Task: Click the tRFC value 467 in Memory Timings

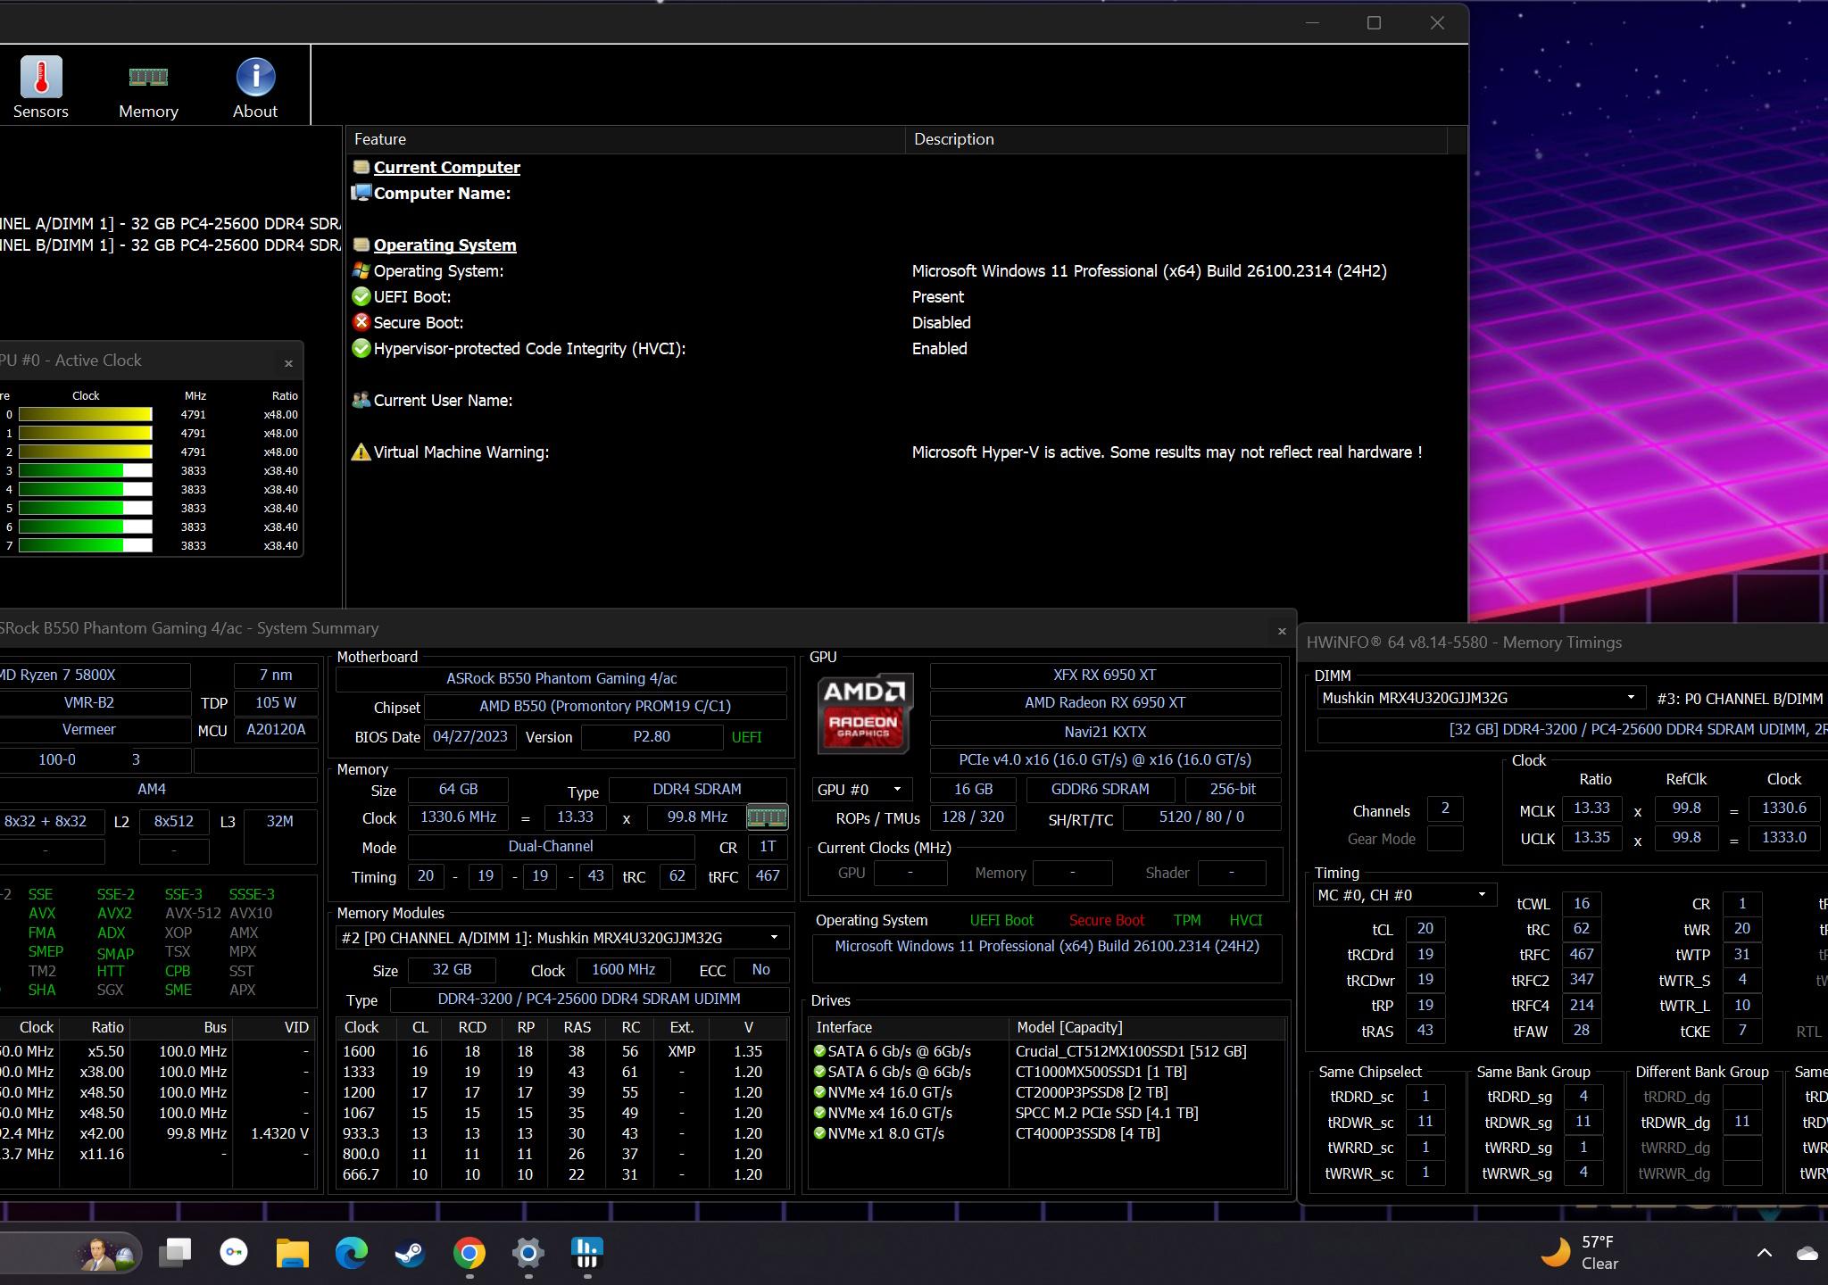Action: click(1582, 954)
